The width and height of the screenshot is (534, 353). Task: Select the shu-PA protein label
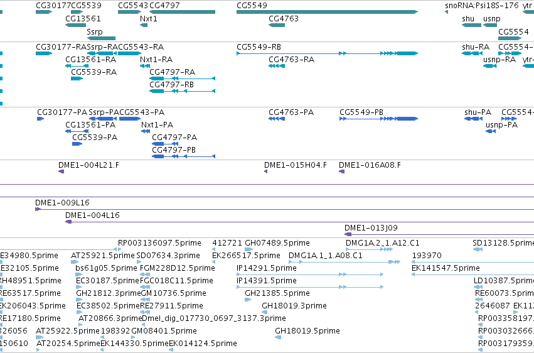[x=478, y=112]
